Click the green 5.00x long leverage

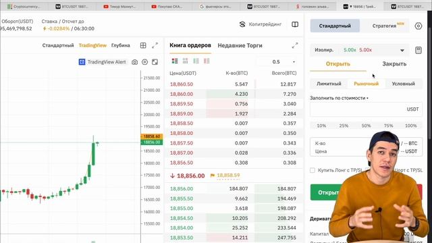[350, 50]
